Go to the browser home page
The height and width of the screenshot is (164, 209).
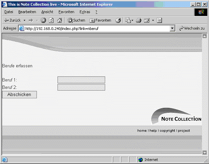tap(59, 20)
